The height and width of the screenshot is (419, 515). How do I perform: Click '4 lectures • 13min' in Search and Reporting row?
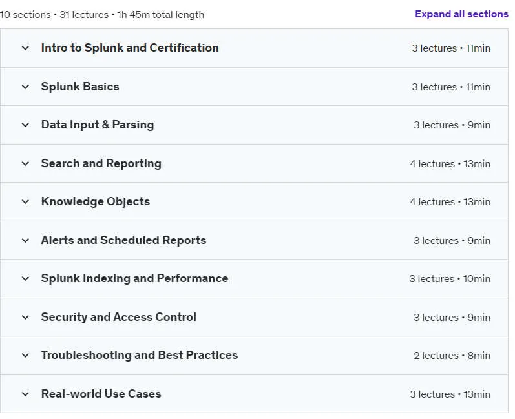pos(450,164)
